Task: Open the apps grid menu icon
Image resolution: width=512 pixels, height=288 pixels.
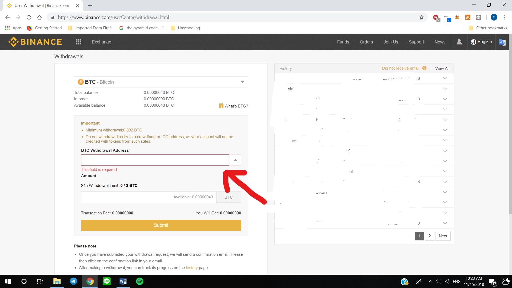Action: tap(78, 42)
